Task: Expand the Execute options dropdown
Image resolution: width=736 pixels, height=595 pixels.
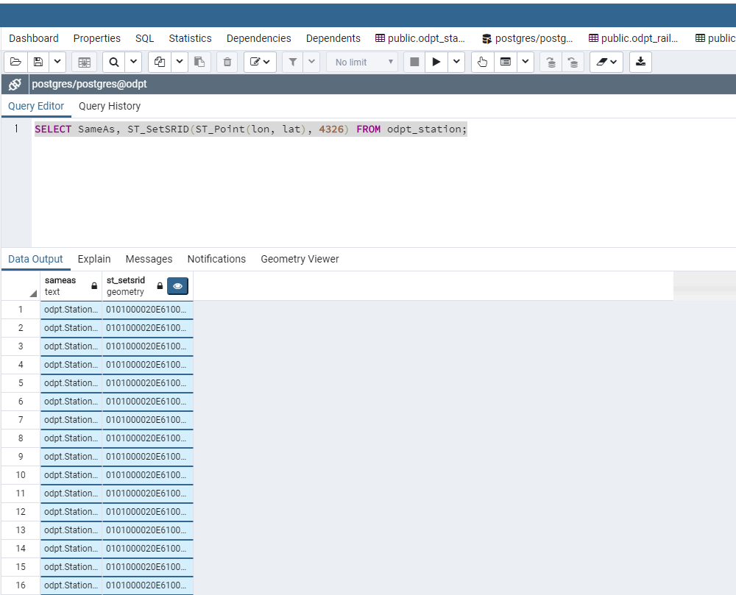Action: click(x=456, y=62)
